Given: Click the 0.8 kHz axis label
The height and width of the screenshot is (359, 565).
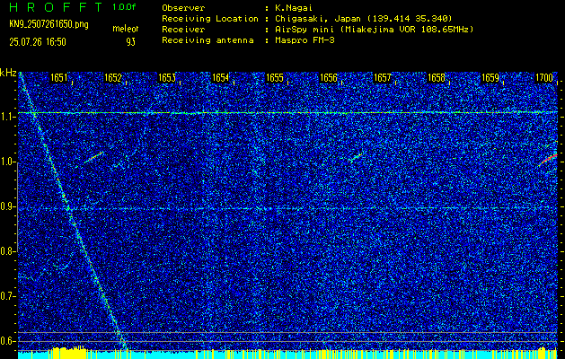Looking at the screenshot, I should click(7, 251).
